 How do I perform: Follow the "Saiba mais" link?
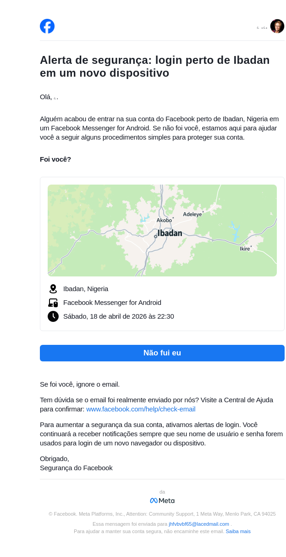(238, 531)
